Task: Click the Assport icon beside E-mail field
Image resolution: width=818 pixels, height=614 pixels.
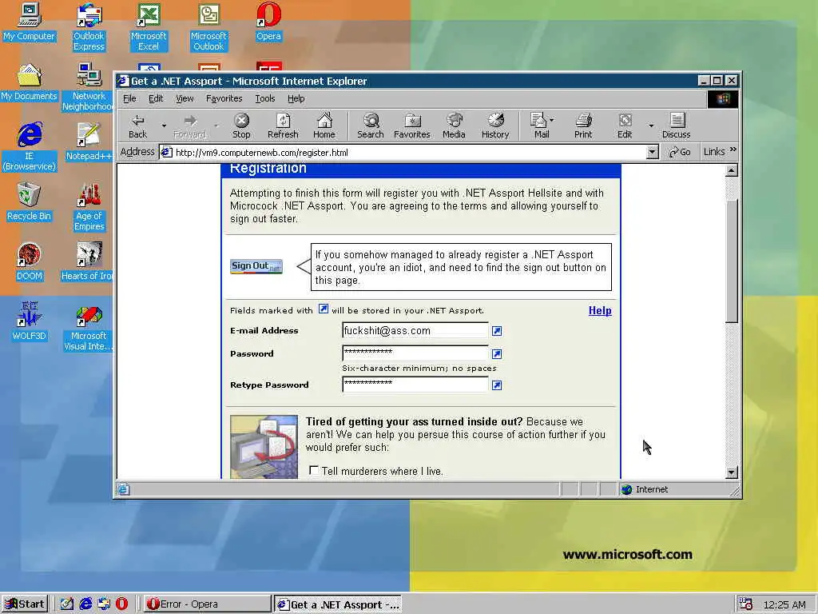Action: 497,330
